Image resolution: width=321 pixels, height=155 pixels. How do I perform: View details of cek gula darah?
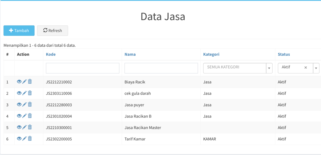tap(19, 93)
